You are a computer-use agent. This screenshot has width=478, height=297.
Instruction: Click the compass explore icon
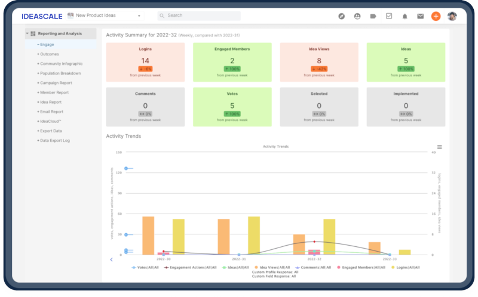point(342,16)
